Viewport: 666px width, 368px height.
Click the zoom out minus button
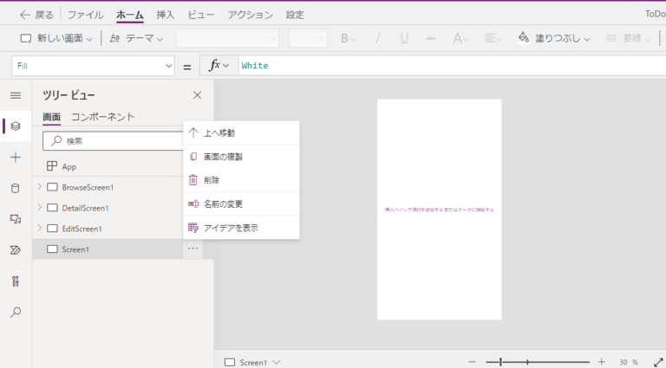[x=472, y=362]
